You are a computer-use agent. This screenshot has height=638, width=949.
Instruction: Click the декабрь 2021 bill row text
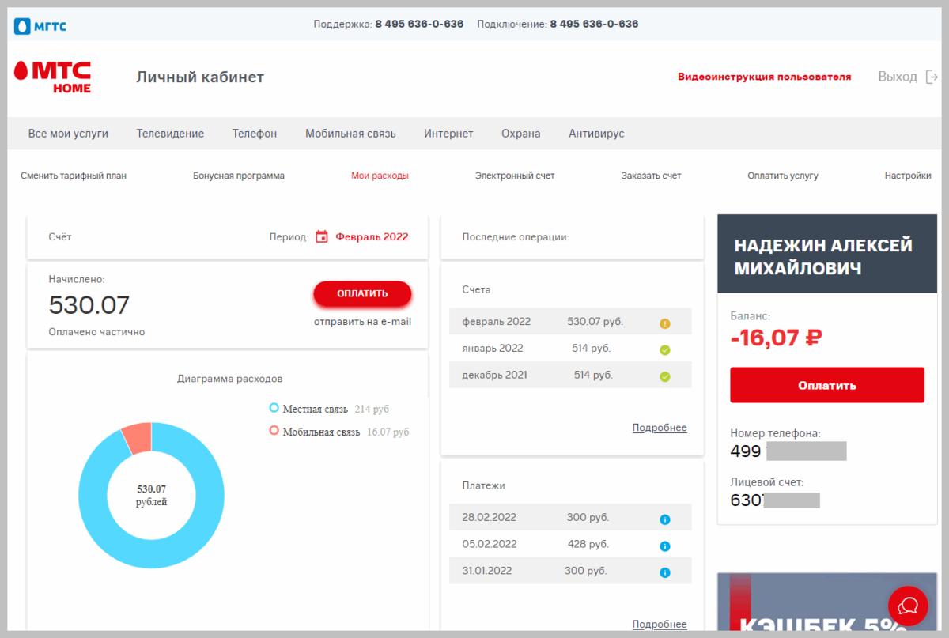pos(494,376)
